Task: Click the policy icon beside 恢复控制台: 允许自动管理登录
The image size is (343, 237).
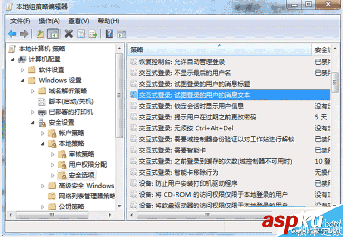Action: point(134,62)
